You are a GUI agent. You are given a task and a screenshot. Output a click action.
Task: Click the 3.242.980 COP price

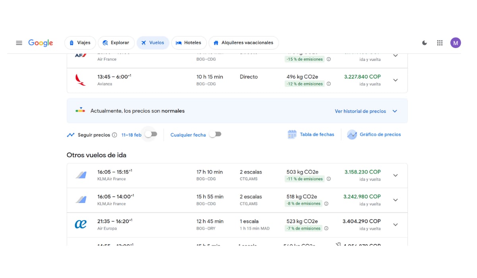362,197
